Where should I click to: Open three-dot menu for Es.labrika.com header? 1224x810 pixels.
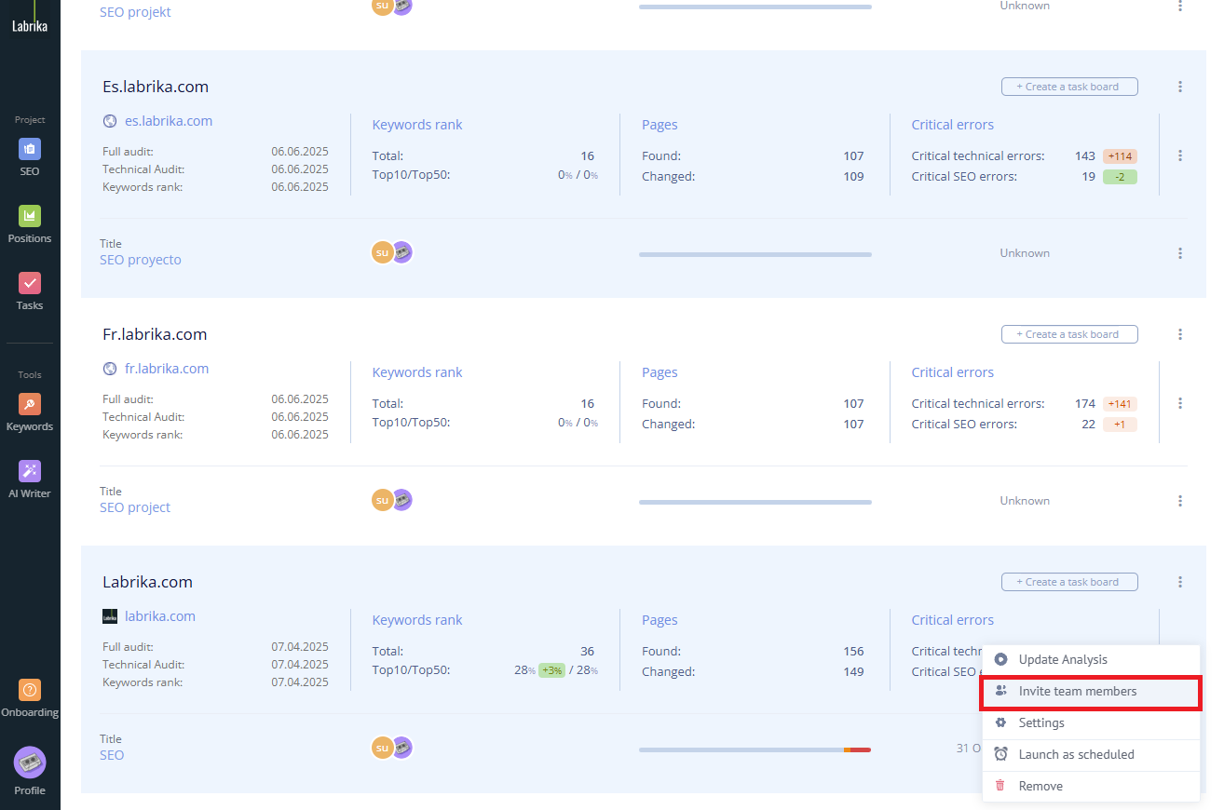click(x=1180, y=87)
